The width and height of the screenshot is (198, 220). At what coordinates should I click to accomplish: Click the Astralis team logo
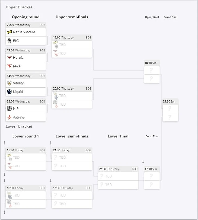coord(9,117)
